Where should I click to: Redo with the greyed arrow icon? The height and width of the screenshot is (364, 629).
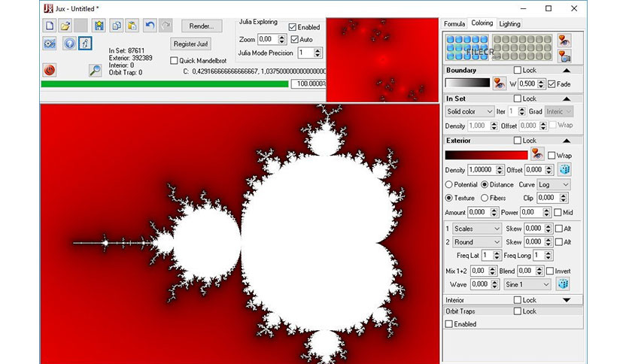pos(166,26)
